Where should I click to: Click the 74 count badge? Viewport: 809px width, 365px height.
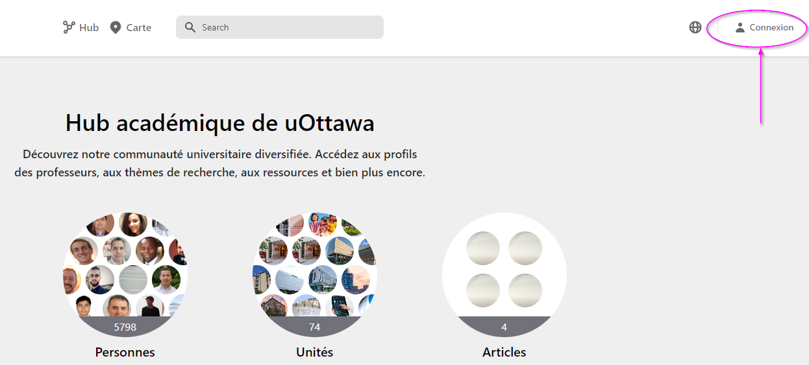315,327
